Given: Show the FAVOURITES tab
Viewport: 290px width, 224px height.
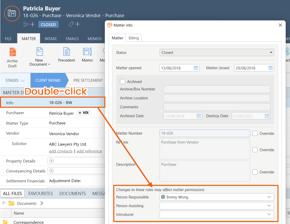Looking at the screenshot, I should 41,194.
